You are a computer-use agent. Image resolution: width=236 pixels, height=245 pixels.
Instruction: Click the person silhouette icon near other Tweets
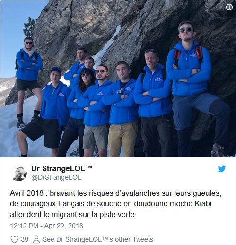[x=36, y=239]
